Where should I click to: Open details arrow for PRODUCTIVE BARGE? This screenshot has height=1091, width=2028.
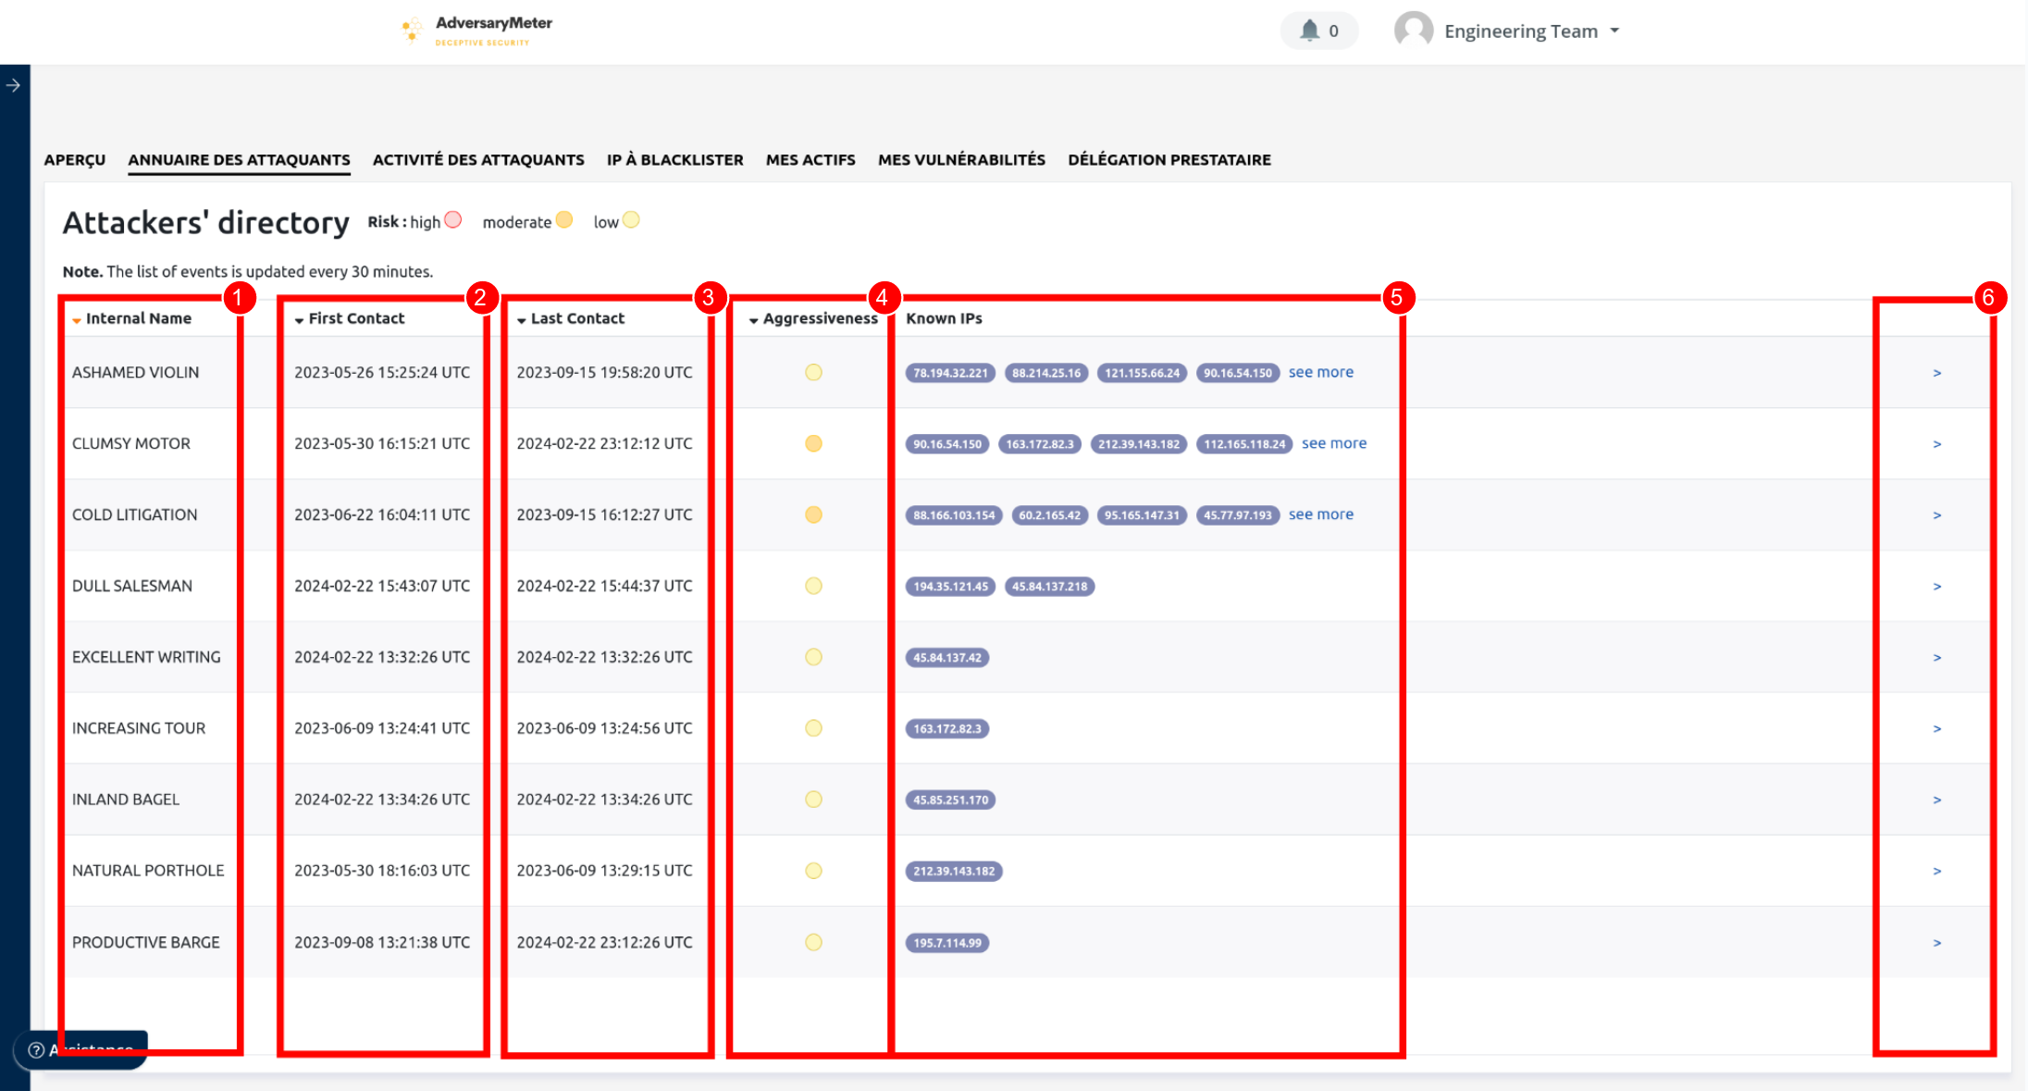[x=1936, y=943]
